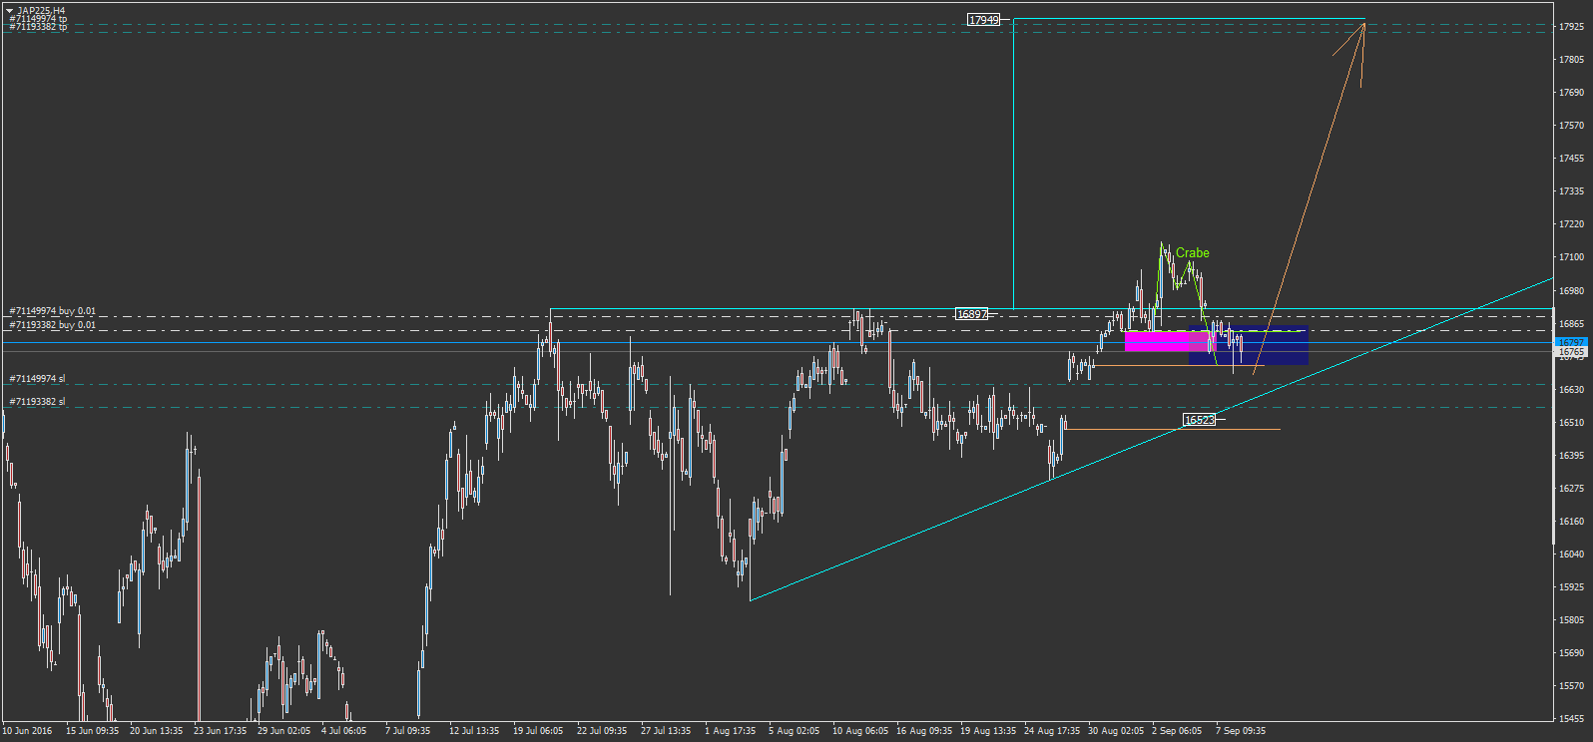
Task: Click 16040 on the price scale
Action: [1571, 555]
